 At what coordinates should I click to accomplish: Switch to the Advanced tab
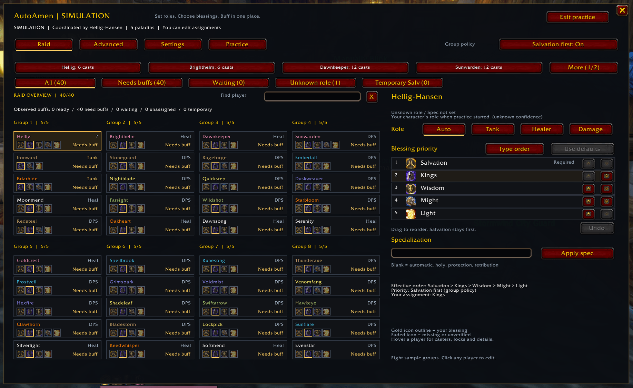pos(108,45)
